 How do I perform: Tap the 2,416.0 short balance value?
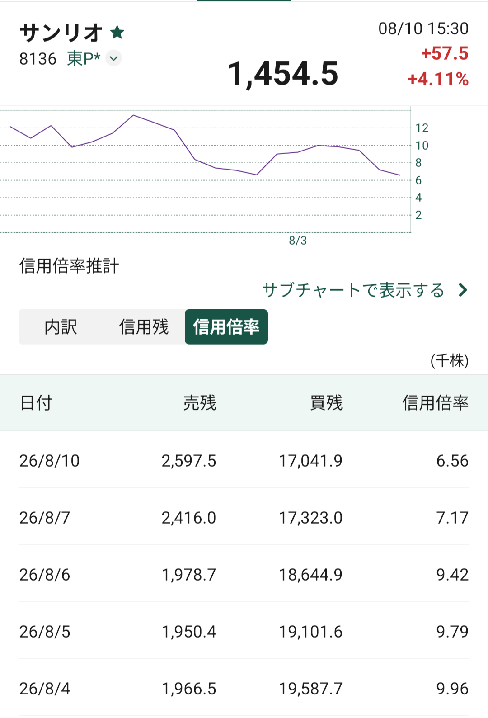(189, 518)
